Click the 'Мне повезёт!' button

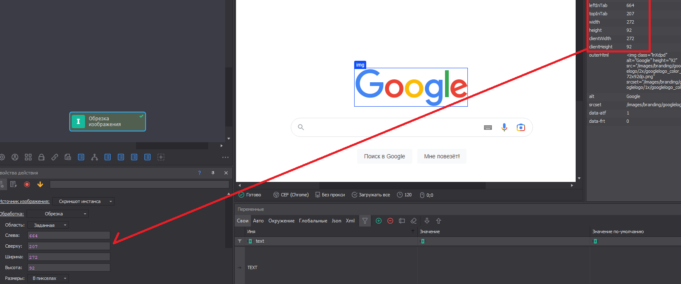442,156
